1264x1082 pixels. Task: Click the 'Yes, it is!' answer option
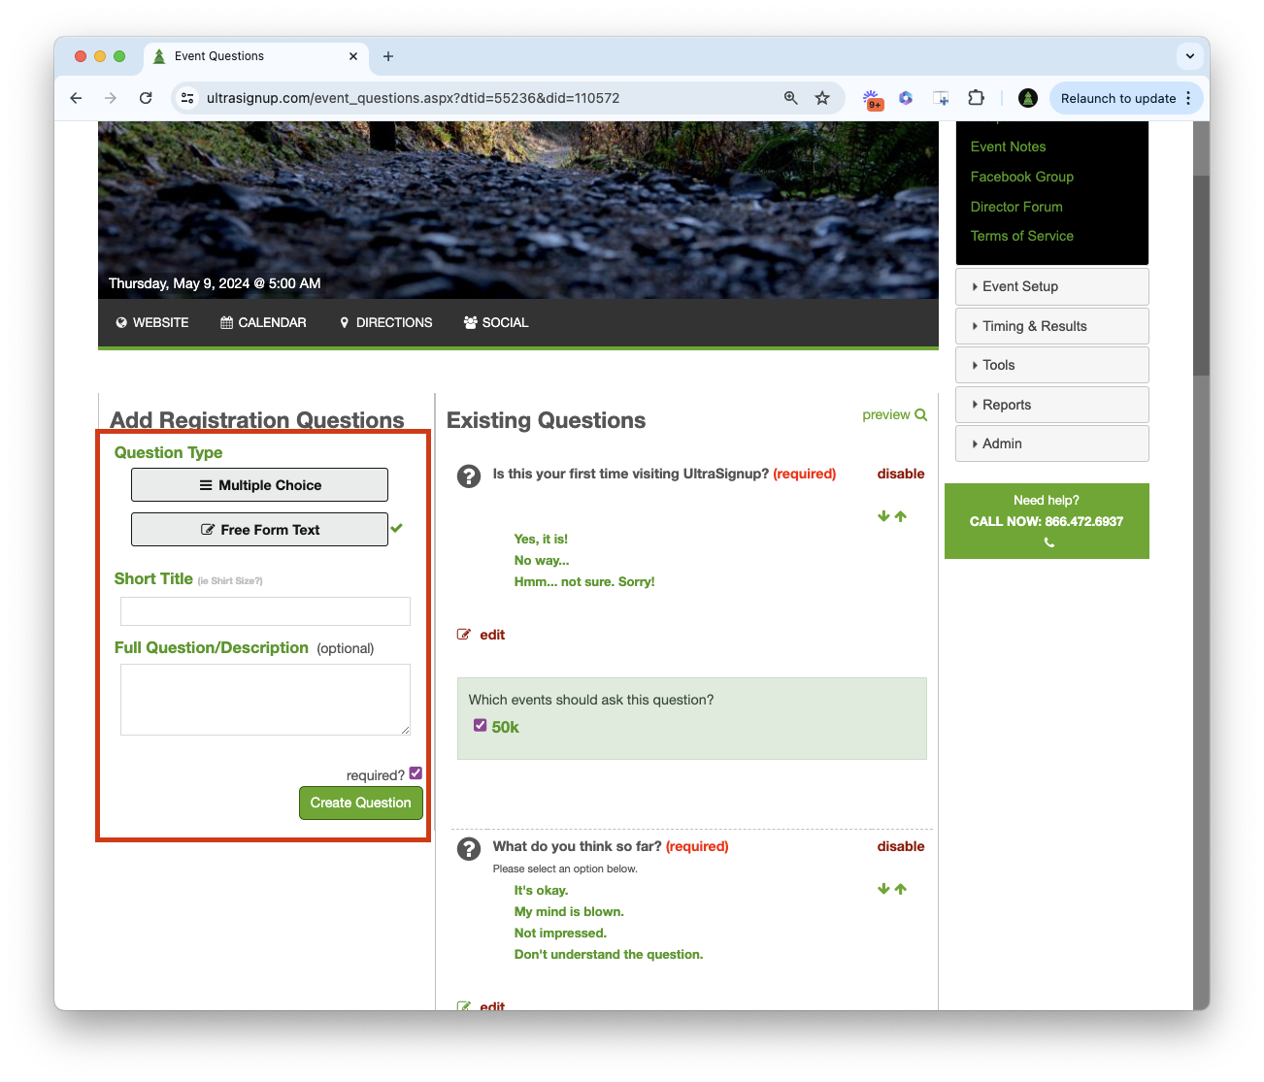(541, 539)
